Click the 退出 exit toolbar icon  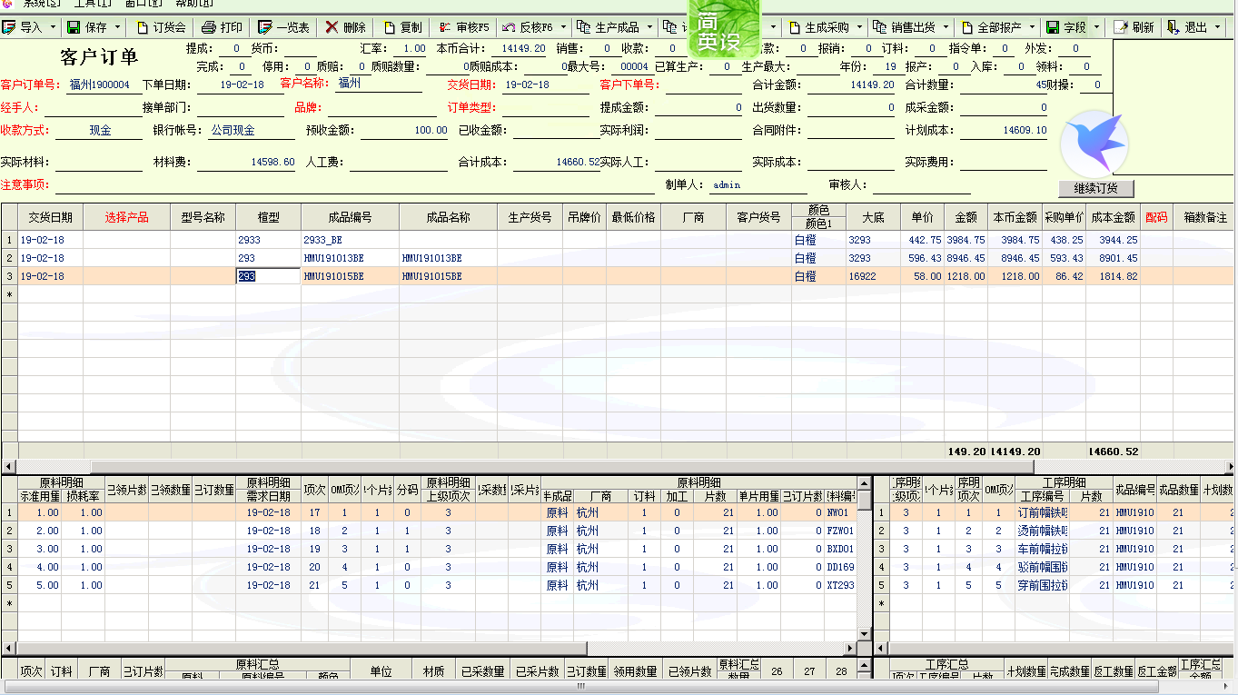(1174, 27)
